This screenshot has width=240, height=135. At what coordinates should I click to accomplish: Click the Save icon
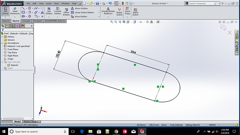97,3
